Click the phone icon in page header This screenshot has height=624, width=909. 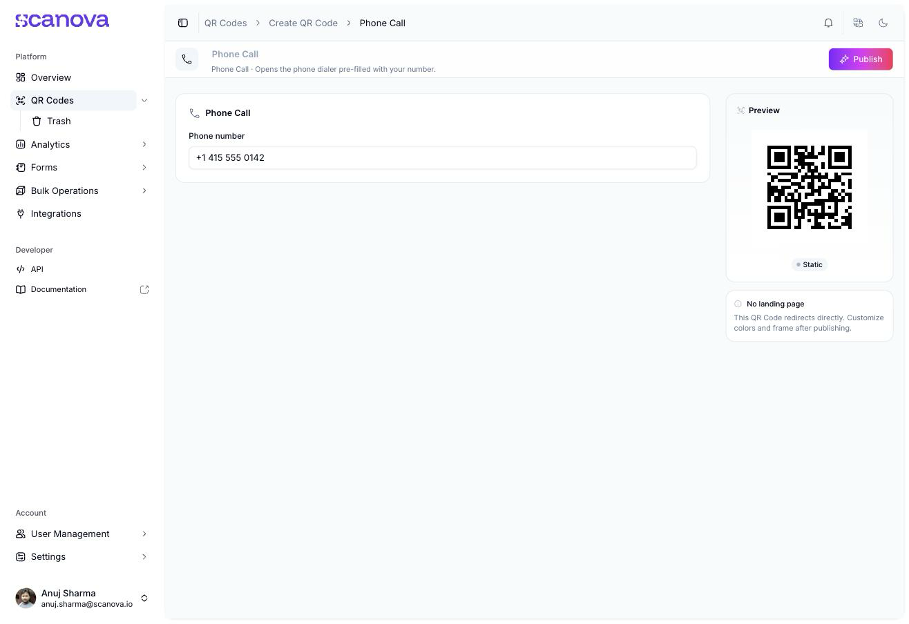pos(186,59)
